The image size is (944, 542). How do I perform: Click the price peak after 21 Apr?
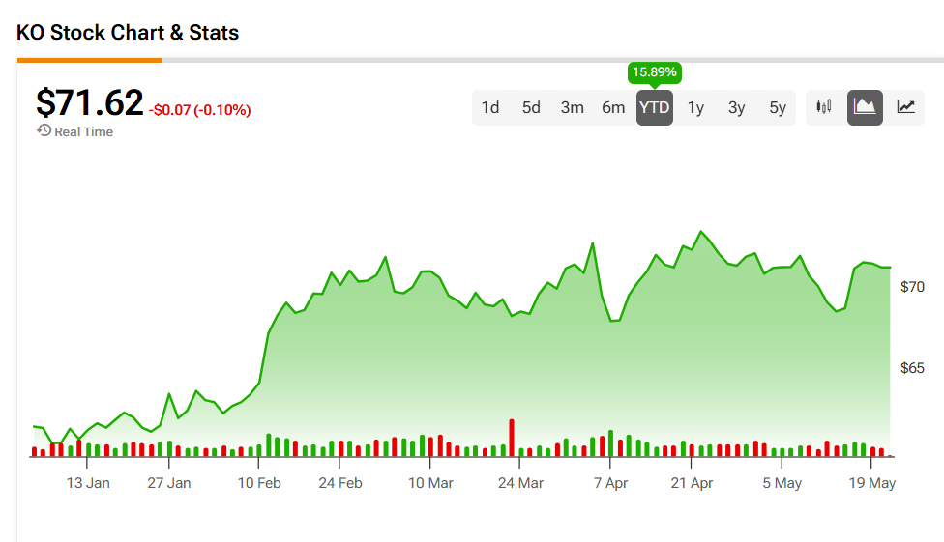(x=700, y=232)
